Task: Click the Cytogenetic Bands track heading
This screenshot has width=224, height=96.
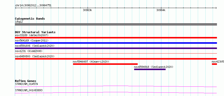Action: 30,19
